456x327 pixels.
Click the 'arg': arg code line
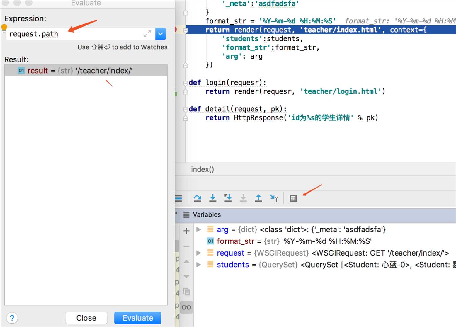tap(242, 56)
